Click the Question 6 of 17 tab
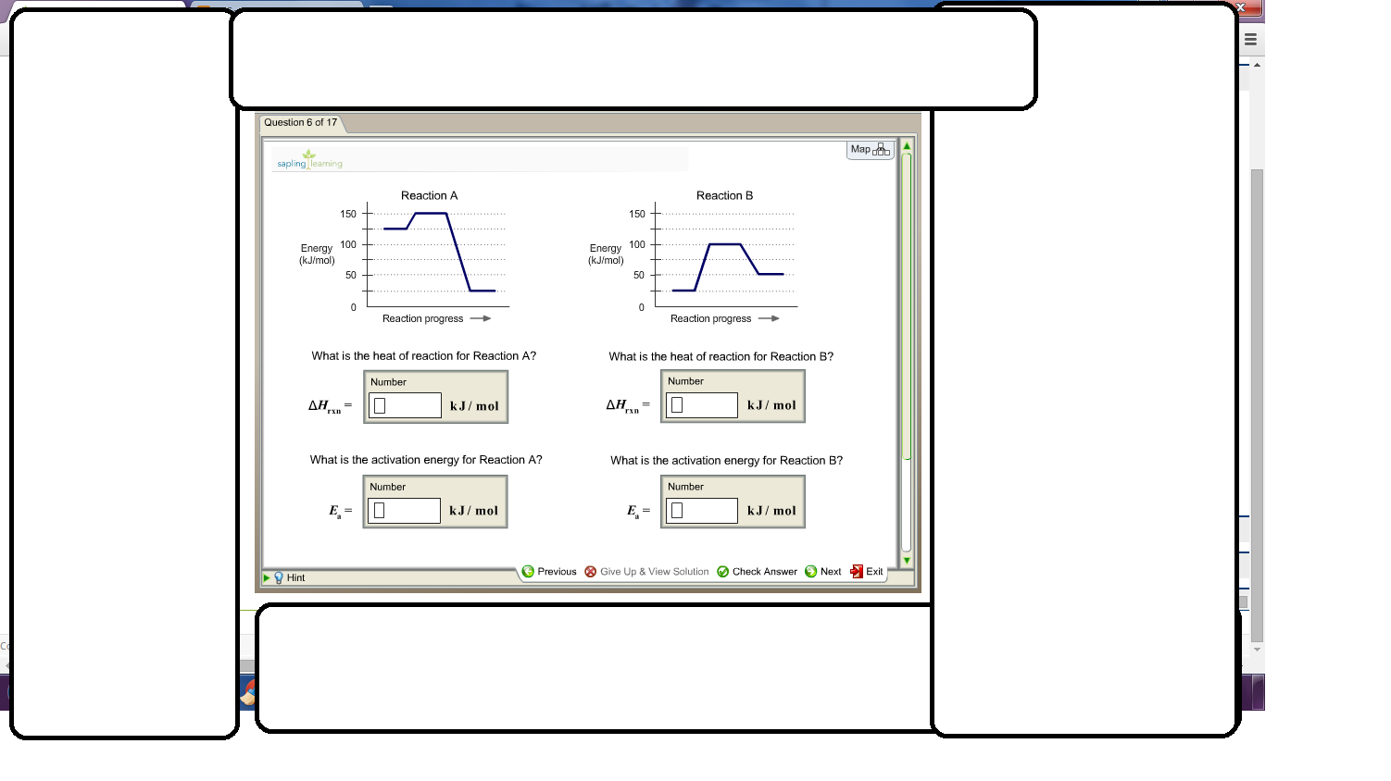 301,123
